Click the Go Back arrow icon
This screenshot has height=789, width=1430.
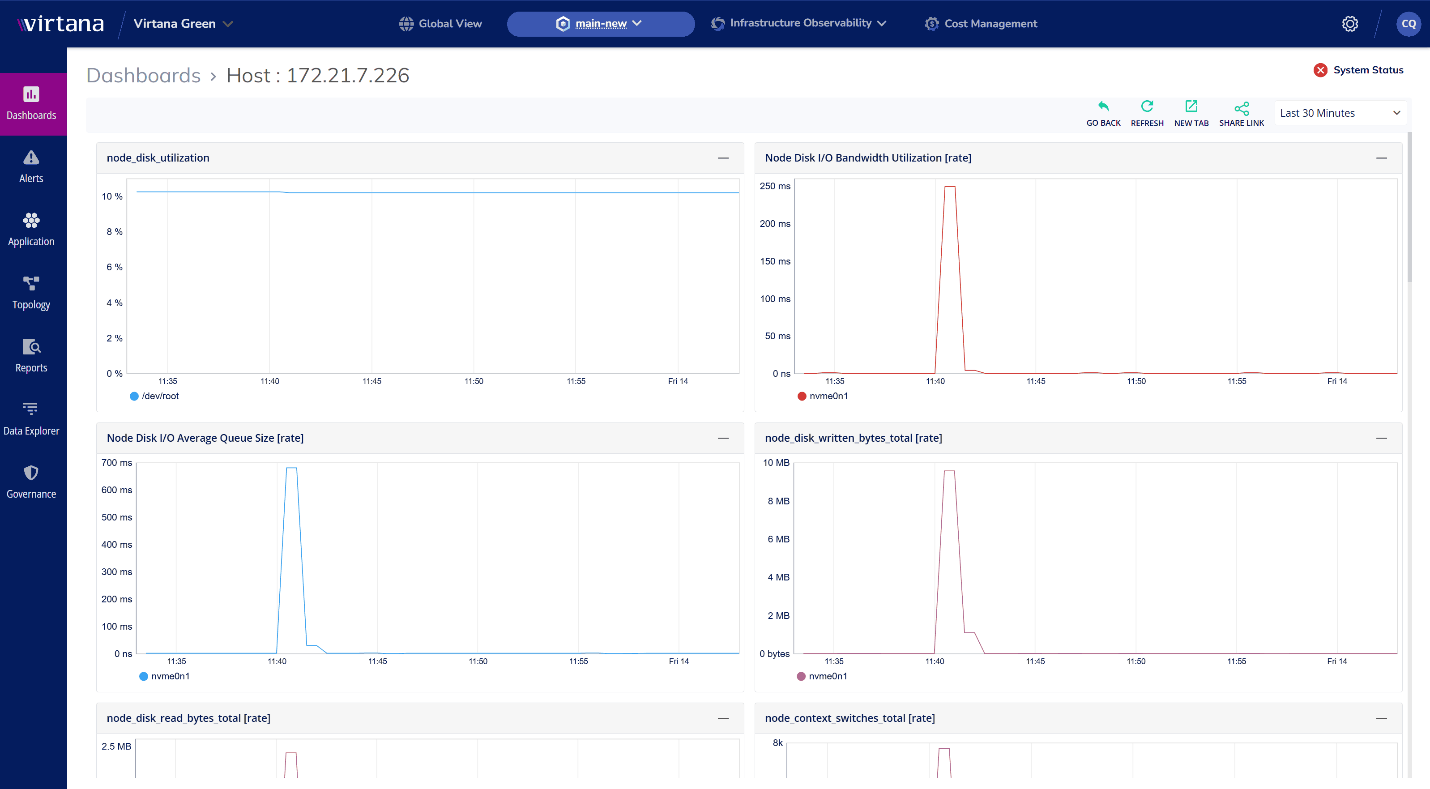(x=1103, y=107)
